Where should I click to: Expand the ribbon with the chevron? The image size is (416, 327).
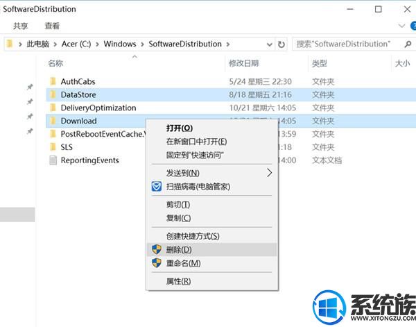point(401,26)
